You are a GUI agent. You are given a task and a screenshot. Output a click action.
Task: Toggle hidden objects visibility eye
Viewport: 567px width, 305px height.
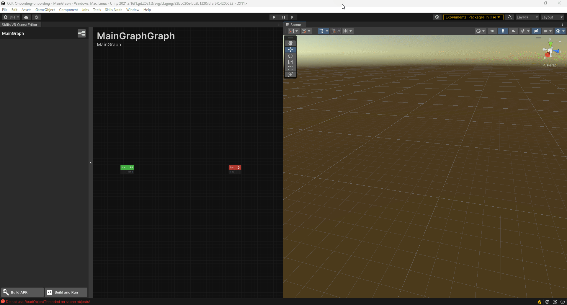[x=536, y=31]
